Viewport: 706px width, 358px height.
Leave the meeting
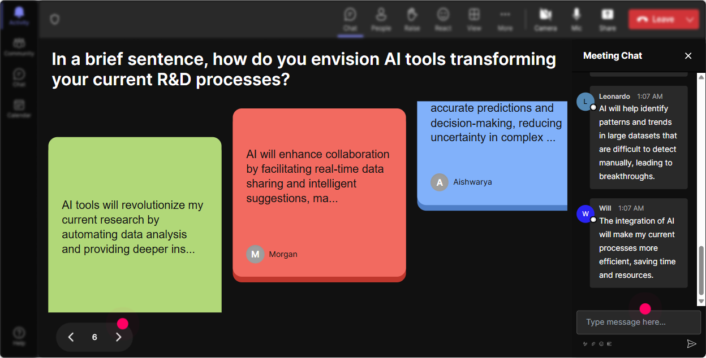[x=655, y=19]
